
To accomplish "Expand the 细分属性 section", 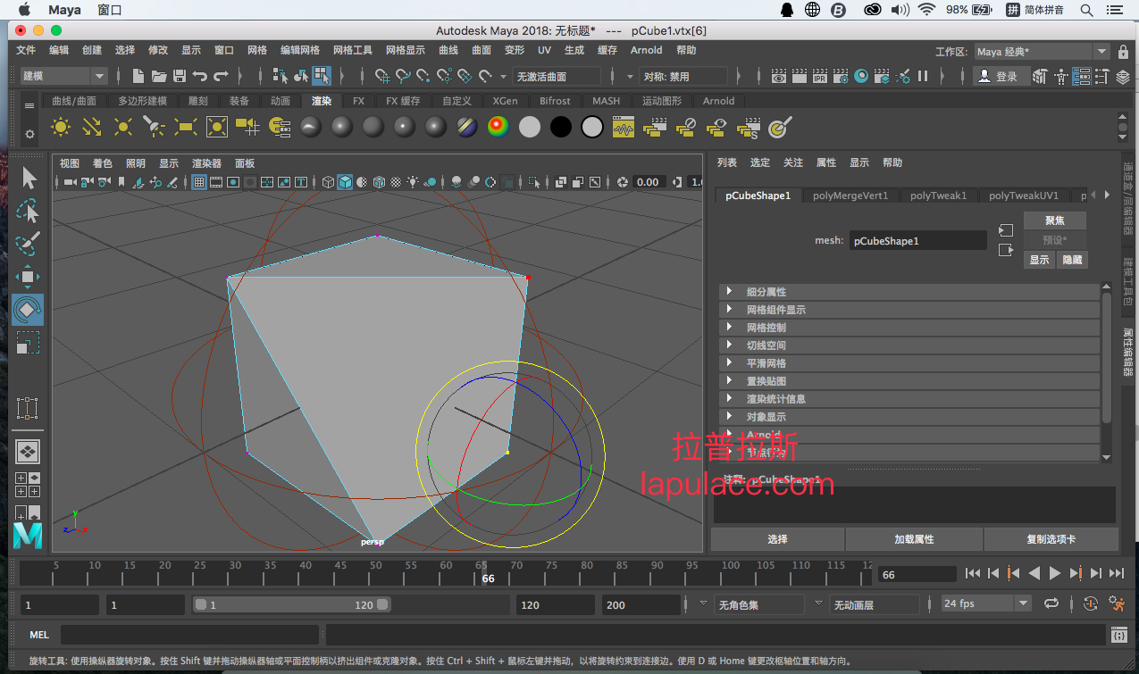I will tap(909, 292).
